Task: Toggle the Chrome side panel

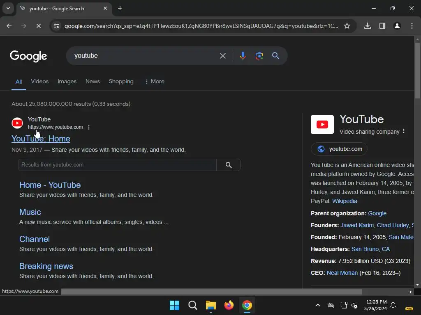Action: tap(382, 26)
